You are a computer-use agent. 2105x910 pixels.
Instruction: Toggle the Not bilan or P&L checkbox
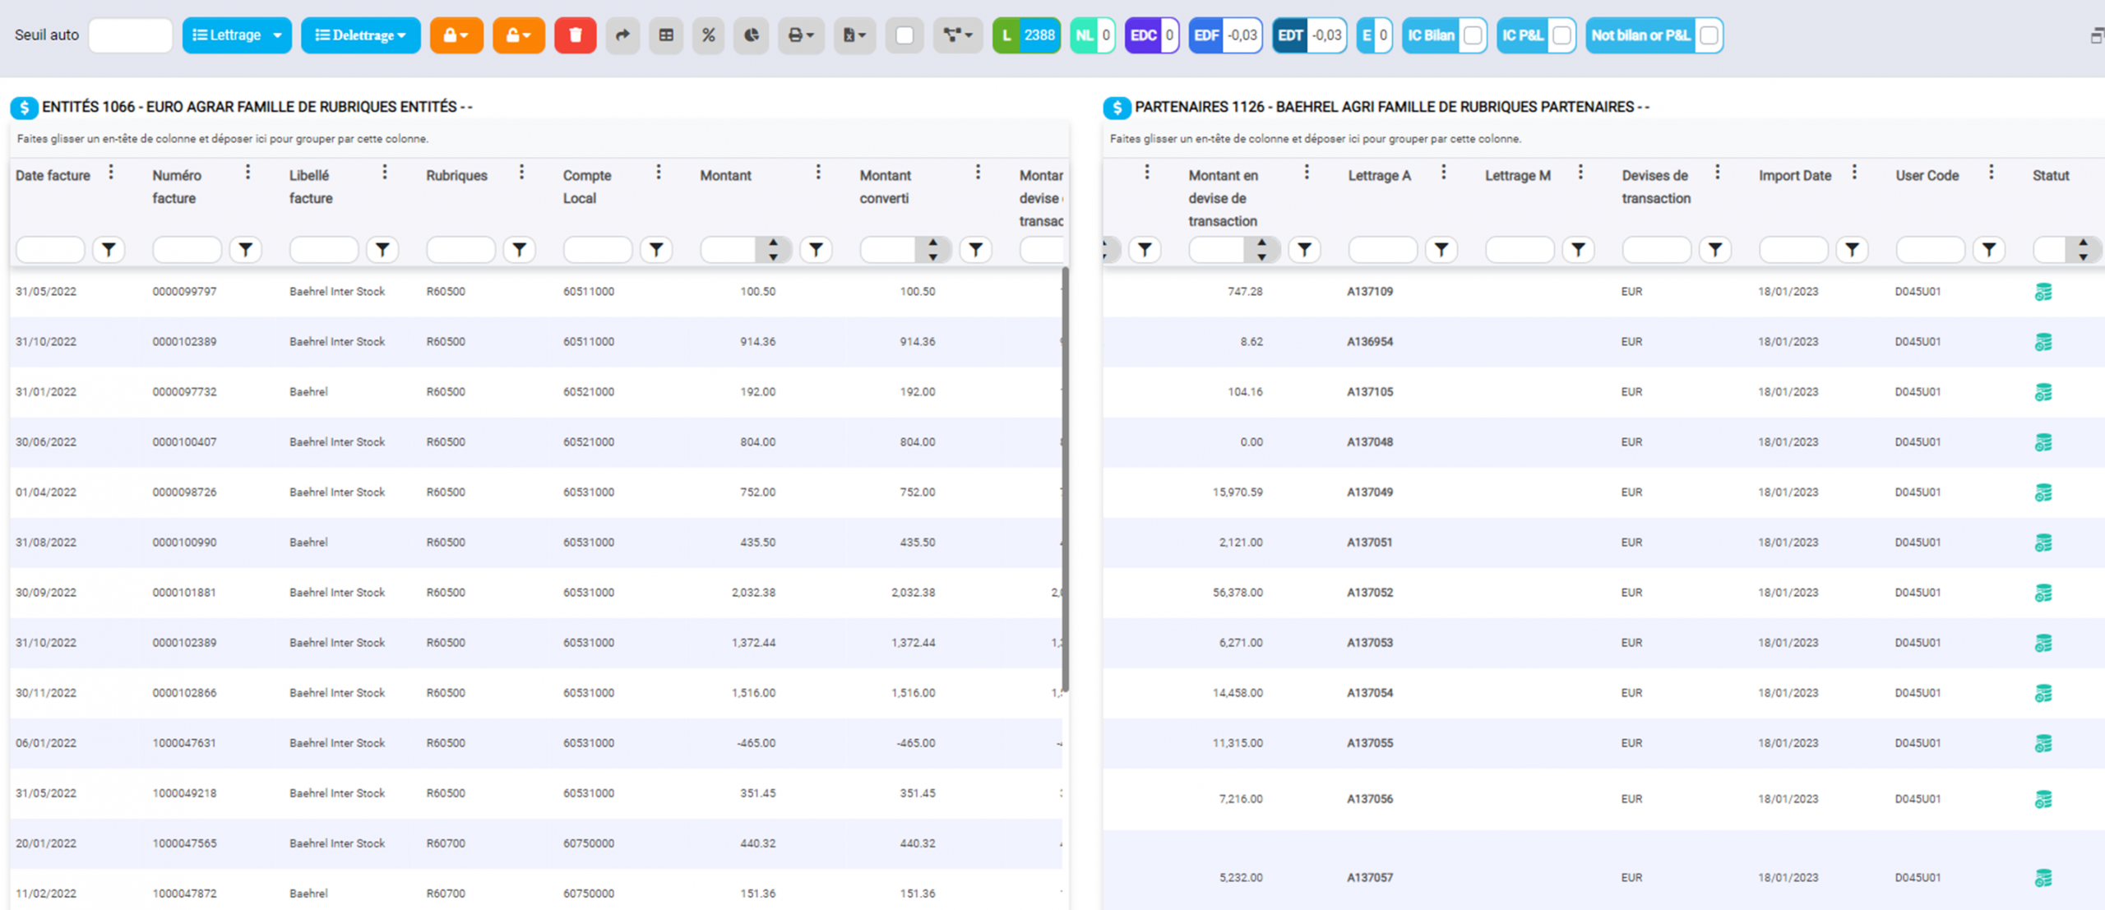(x=1709, y=35)
